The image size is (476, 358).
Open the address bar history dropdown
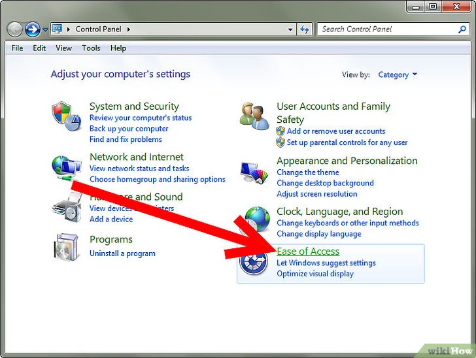pyautogui.click(x=290, y=30)
